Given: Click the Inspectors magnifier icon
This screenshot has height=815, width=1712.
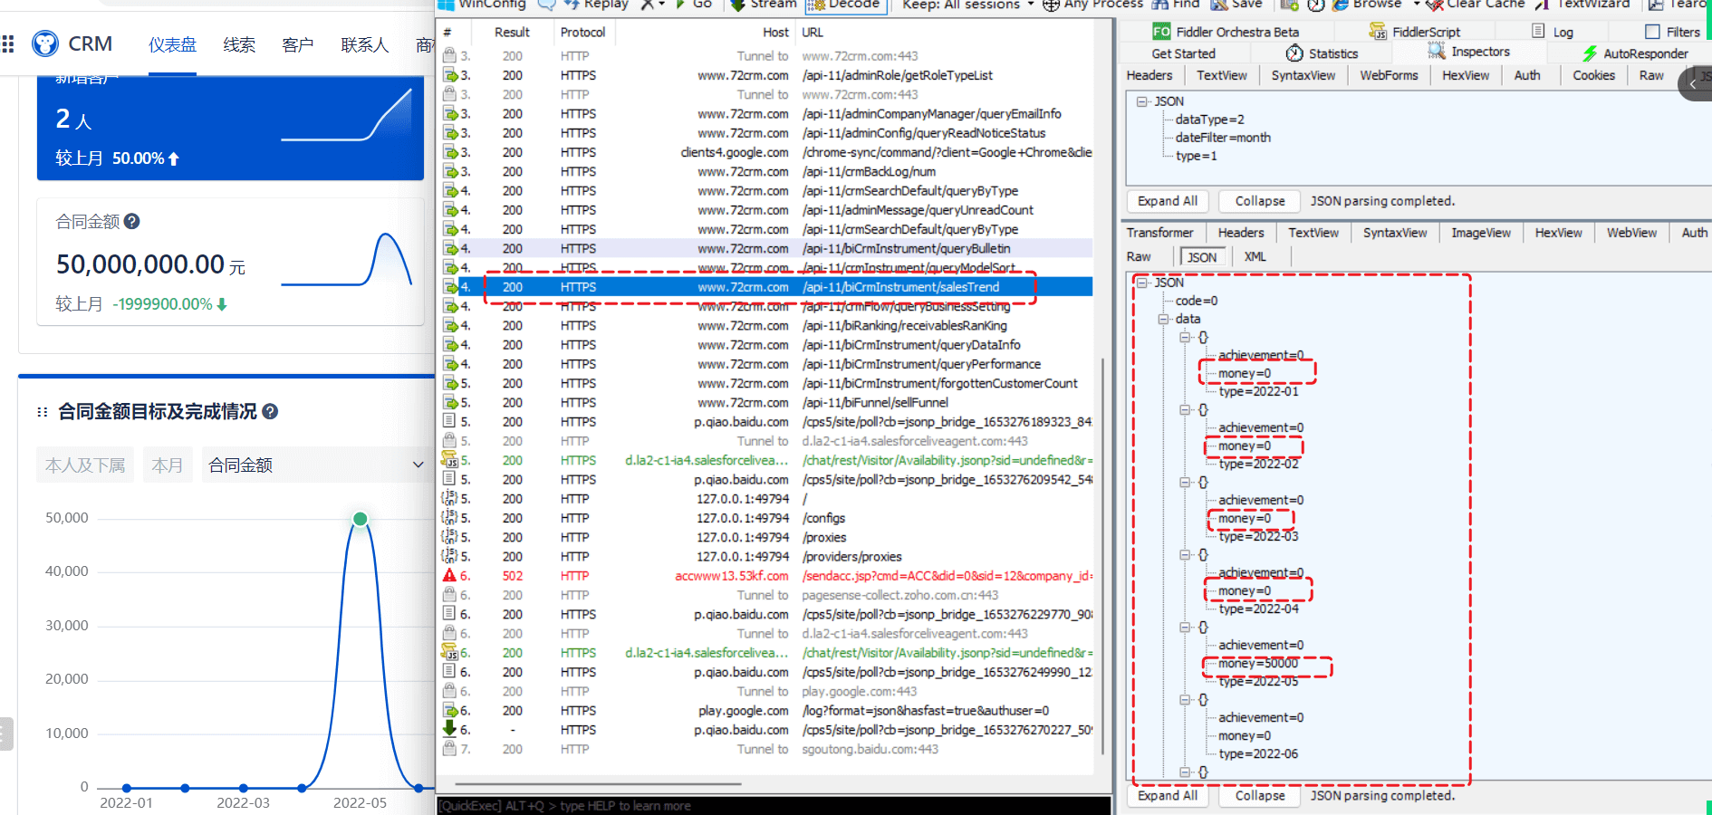Looking at the screenshot, I should pos(1437,52).
